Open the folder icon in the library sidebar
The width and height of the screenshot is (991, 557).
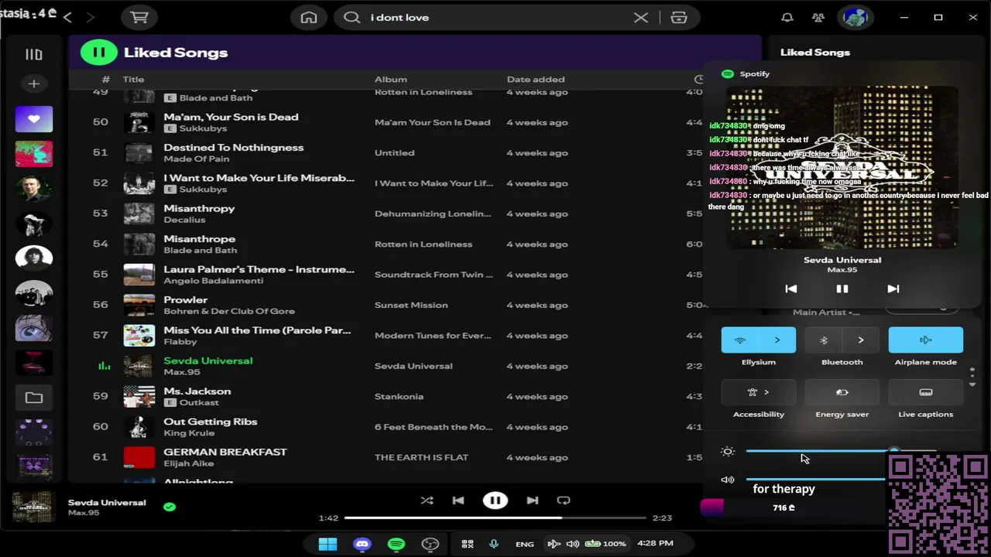click(34, 398)
